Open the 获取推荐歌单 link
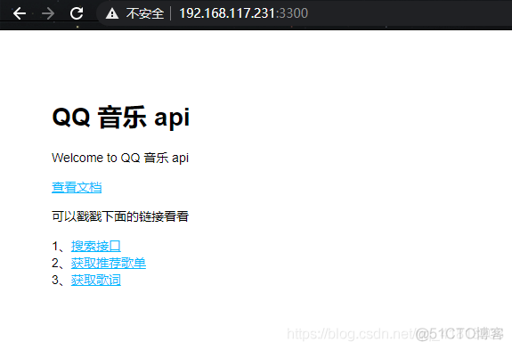Image resolution: width=512 pixels, height=350 pixels. pos(109,263)
